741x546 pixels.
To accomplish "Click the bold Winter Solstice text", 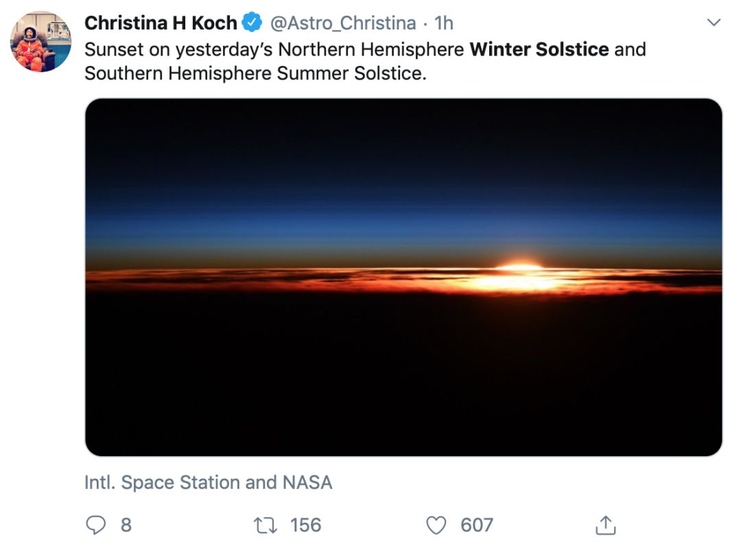I will click(539, 49).
